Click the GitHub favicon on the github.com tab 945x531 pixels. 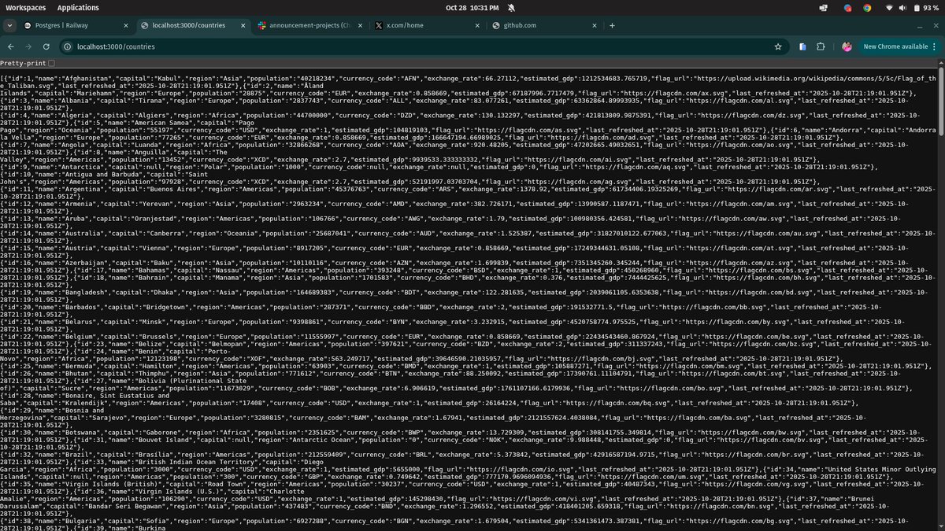click(x=496, y=25)
